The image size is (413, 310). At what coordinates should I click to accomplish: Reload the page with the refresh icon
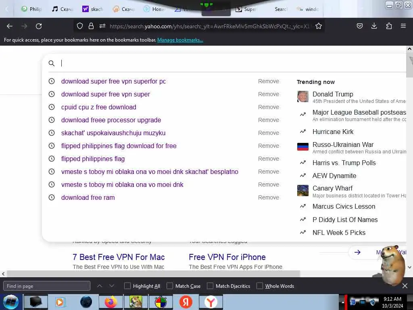tap(39, 26)
